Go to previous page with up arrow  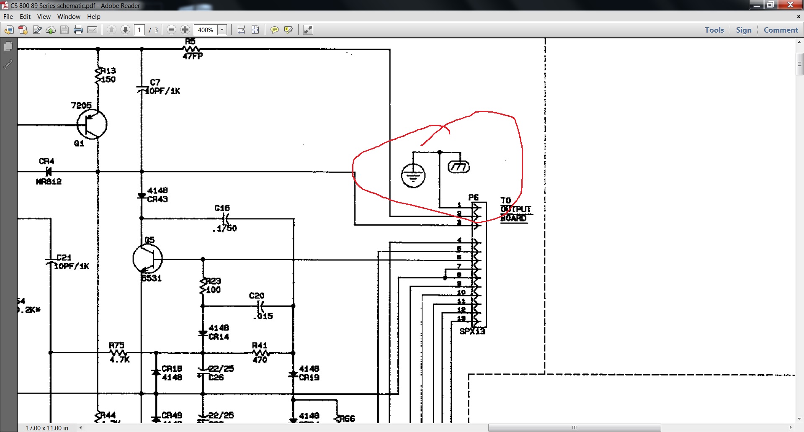[x=111, y=30]
